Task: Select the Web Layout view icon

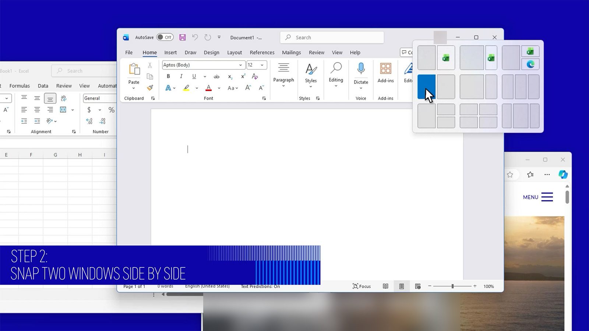Action: [x=418, y=286]
